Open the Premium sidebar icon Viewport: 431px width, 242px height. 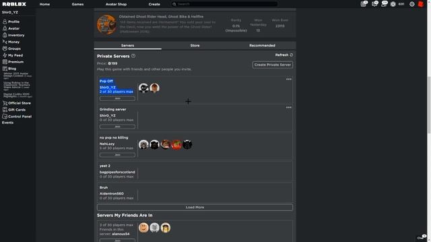(x=5, y=62)
